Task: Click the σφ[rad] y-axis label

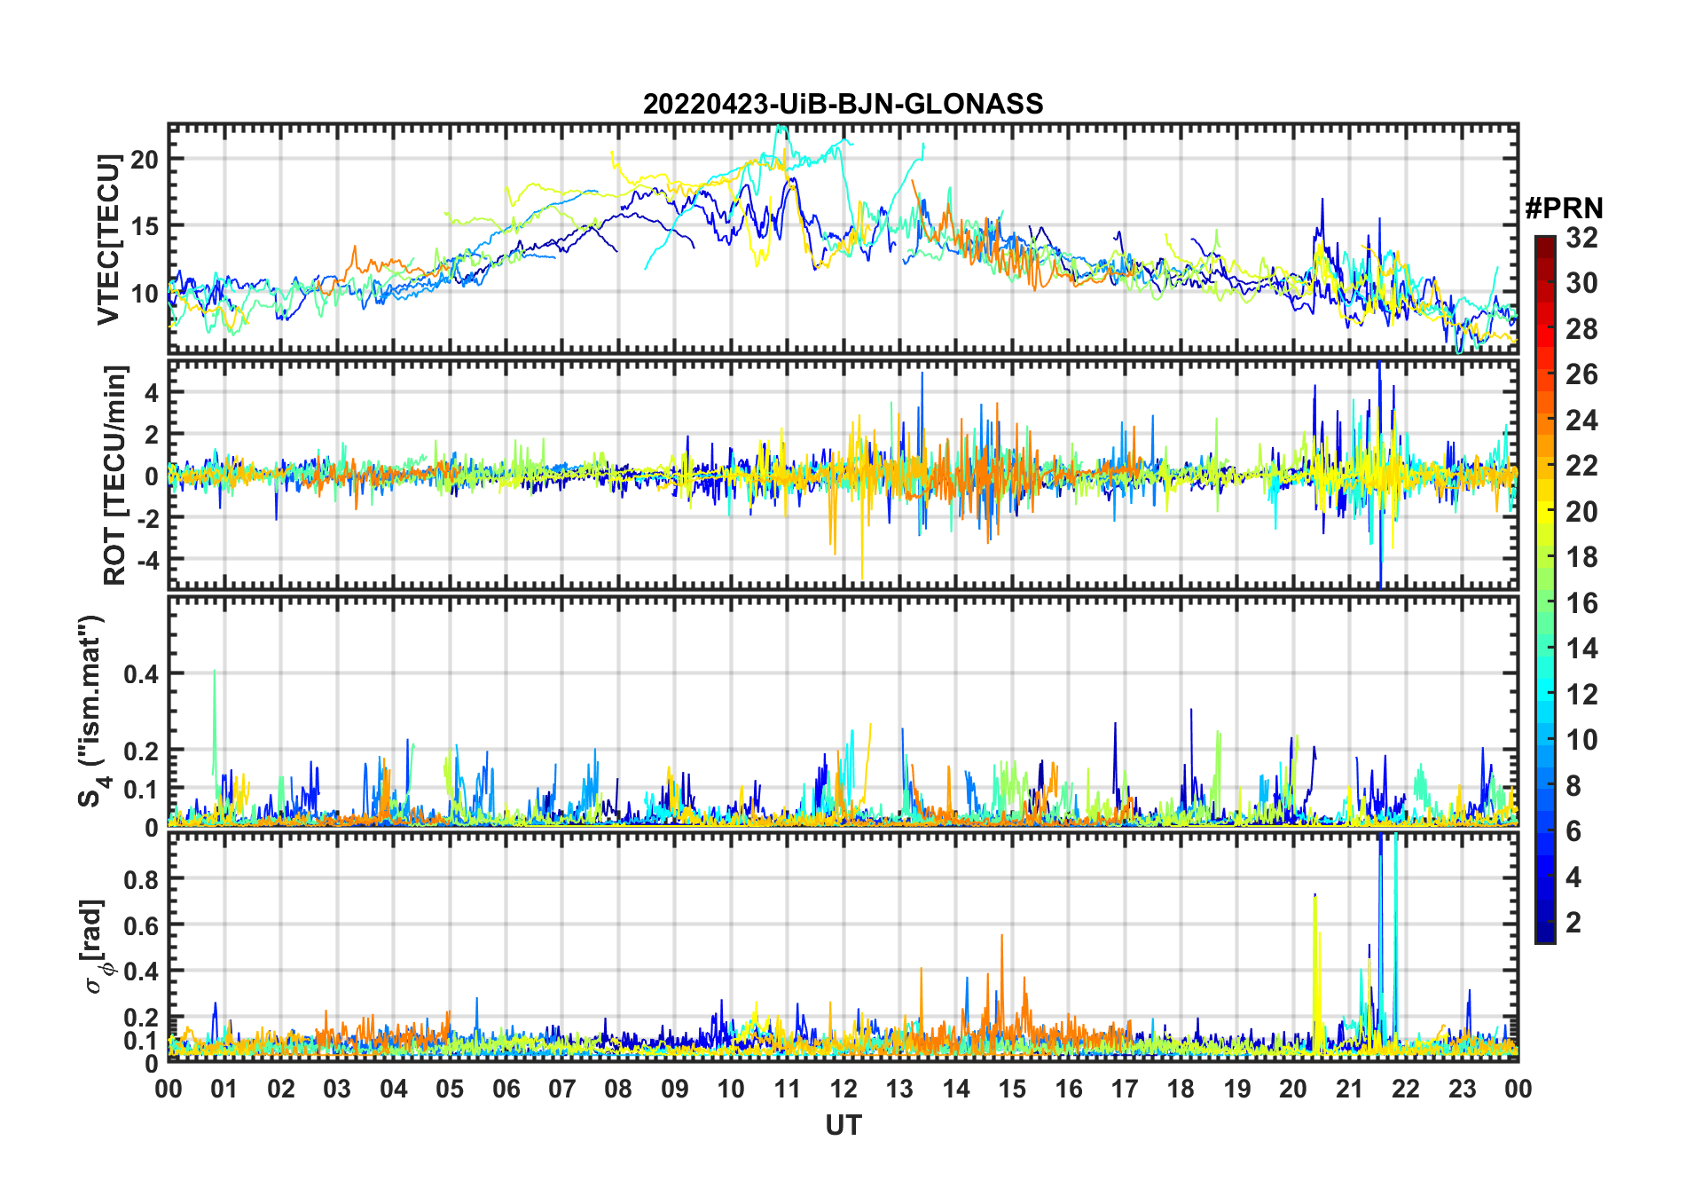Action: 96,946
